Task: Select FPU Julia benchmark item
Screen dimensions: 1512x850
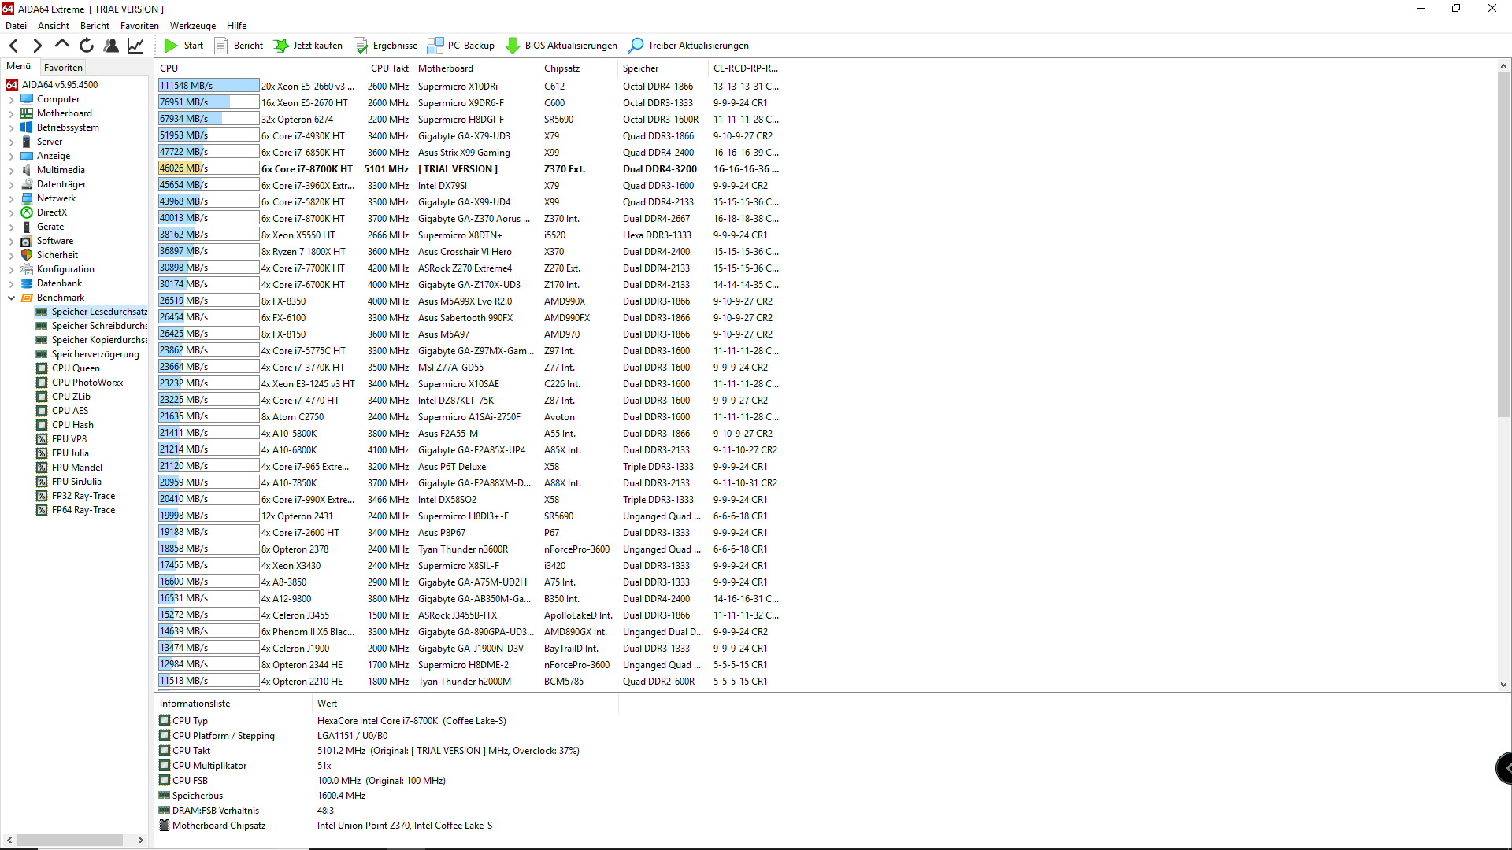Action: point(70,453)
